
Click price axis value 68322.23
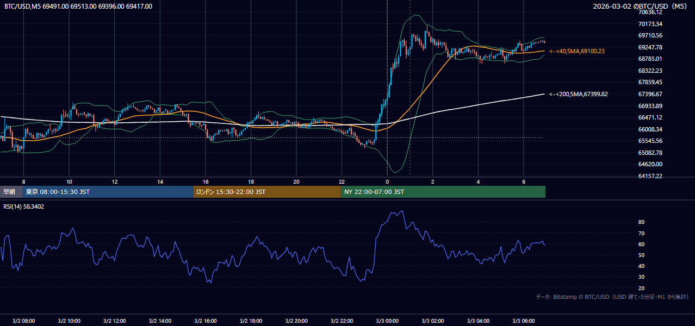click(x=650, y=71)
